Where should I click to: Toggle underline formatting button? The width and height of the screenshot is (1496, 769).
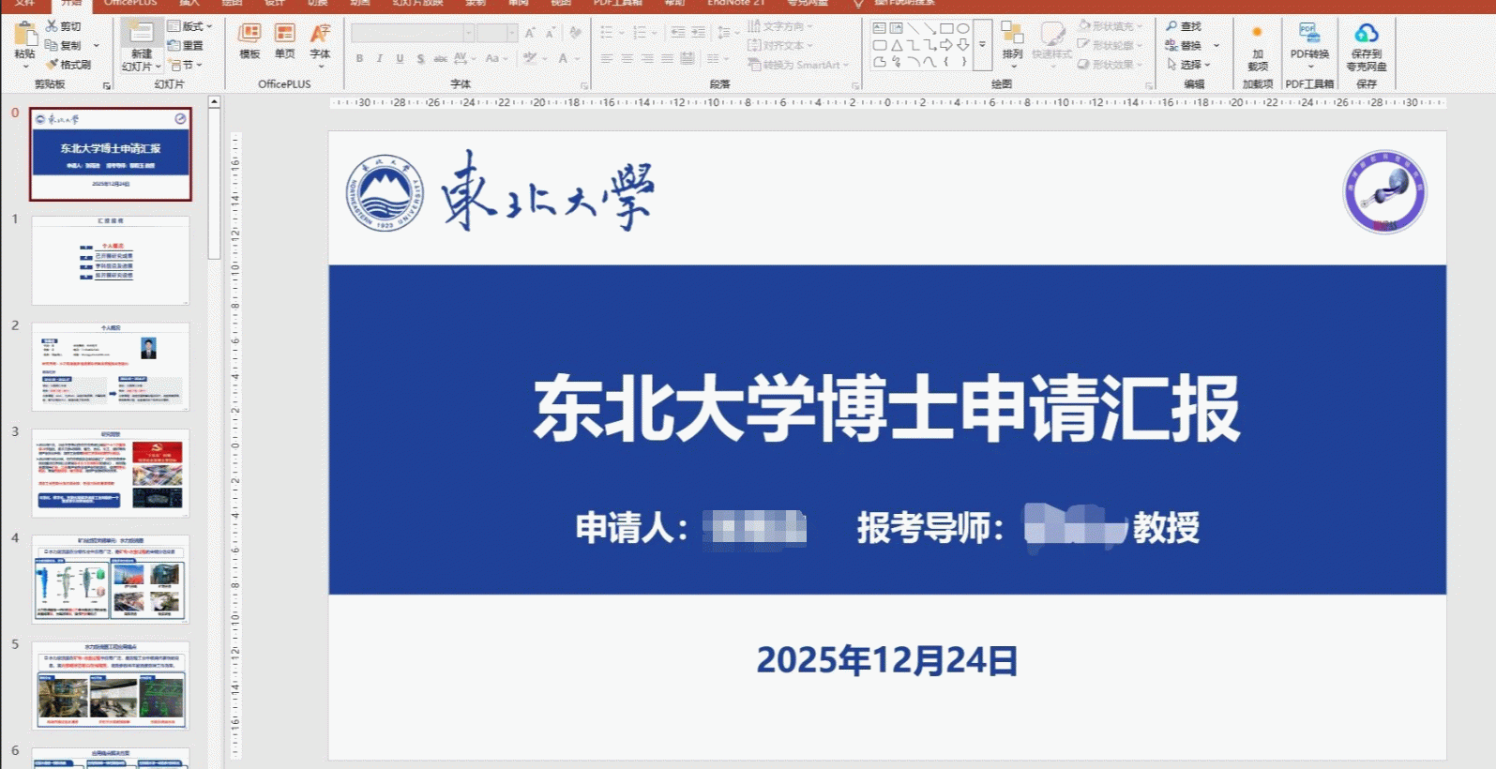click(x=400, y=58)
